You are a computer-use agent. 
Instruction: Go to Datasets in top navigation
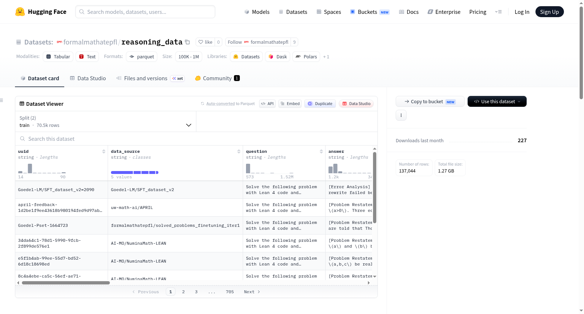tap(293, 12)
